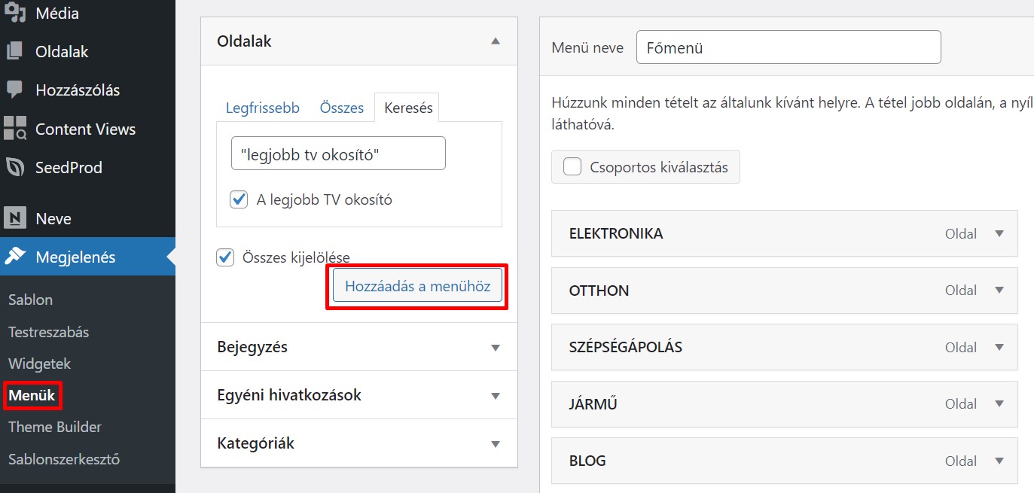This screenshot has height=493, width=1034.
Task: Click the 'Hozzáadás a menühöz' button
Action: coord(417,286)
